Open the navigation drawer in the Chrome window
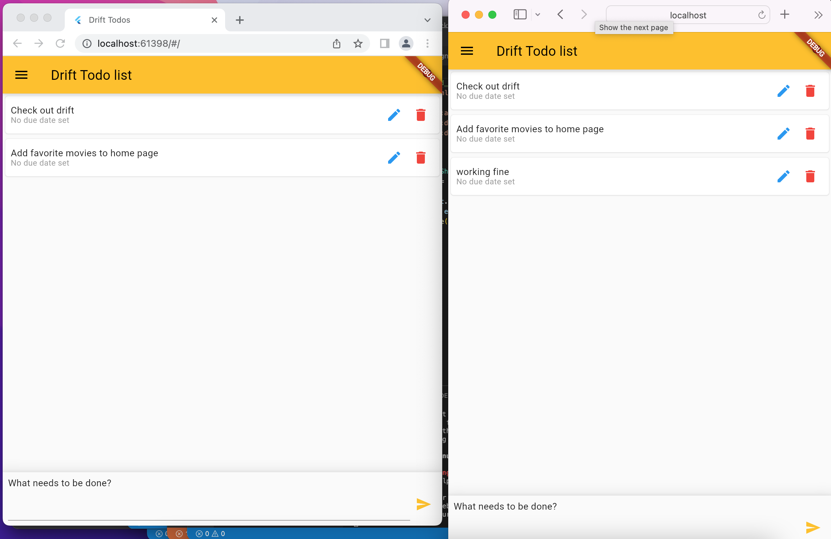The width and height of the screenshot is (831, 539). pos(22,75)
